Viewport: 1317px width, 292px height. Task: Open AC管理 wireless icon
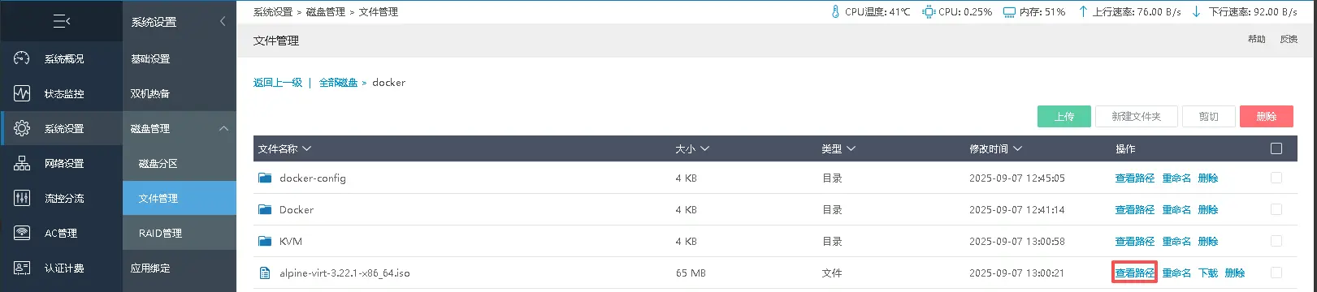click(x=22, y=233)
